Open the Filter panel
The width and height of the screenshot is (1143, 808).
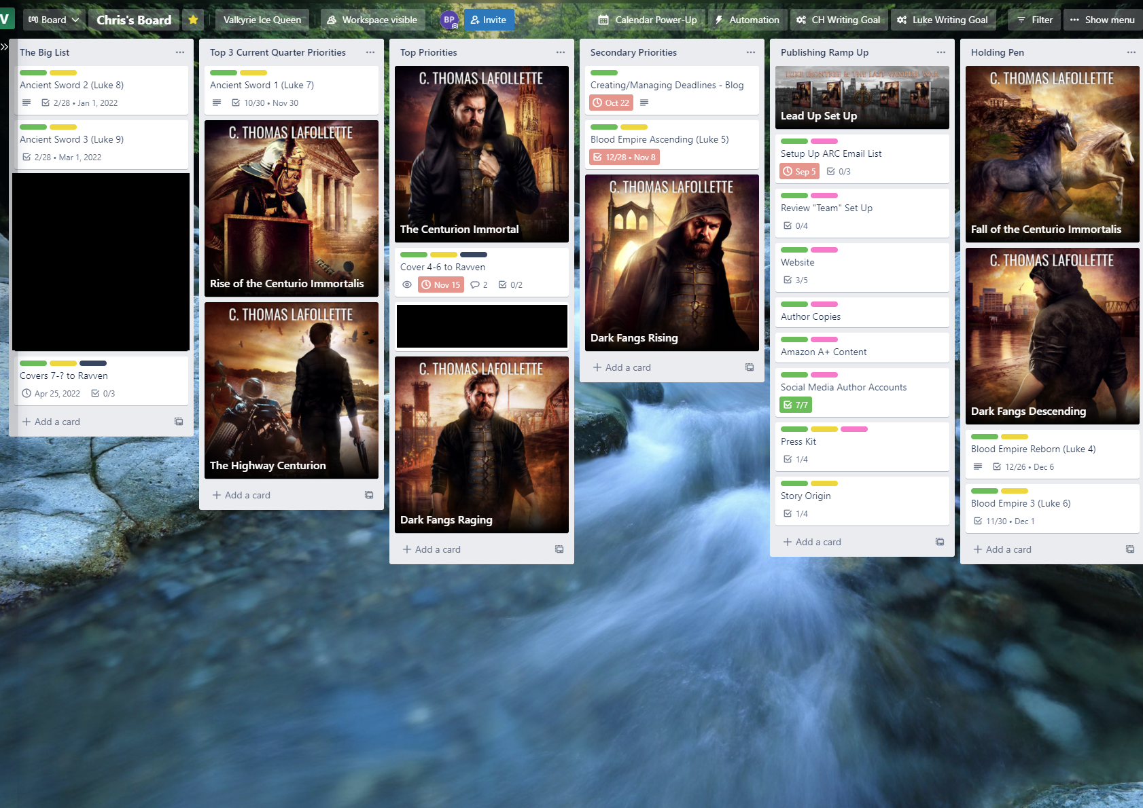pos(1034,20)
